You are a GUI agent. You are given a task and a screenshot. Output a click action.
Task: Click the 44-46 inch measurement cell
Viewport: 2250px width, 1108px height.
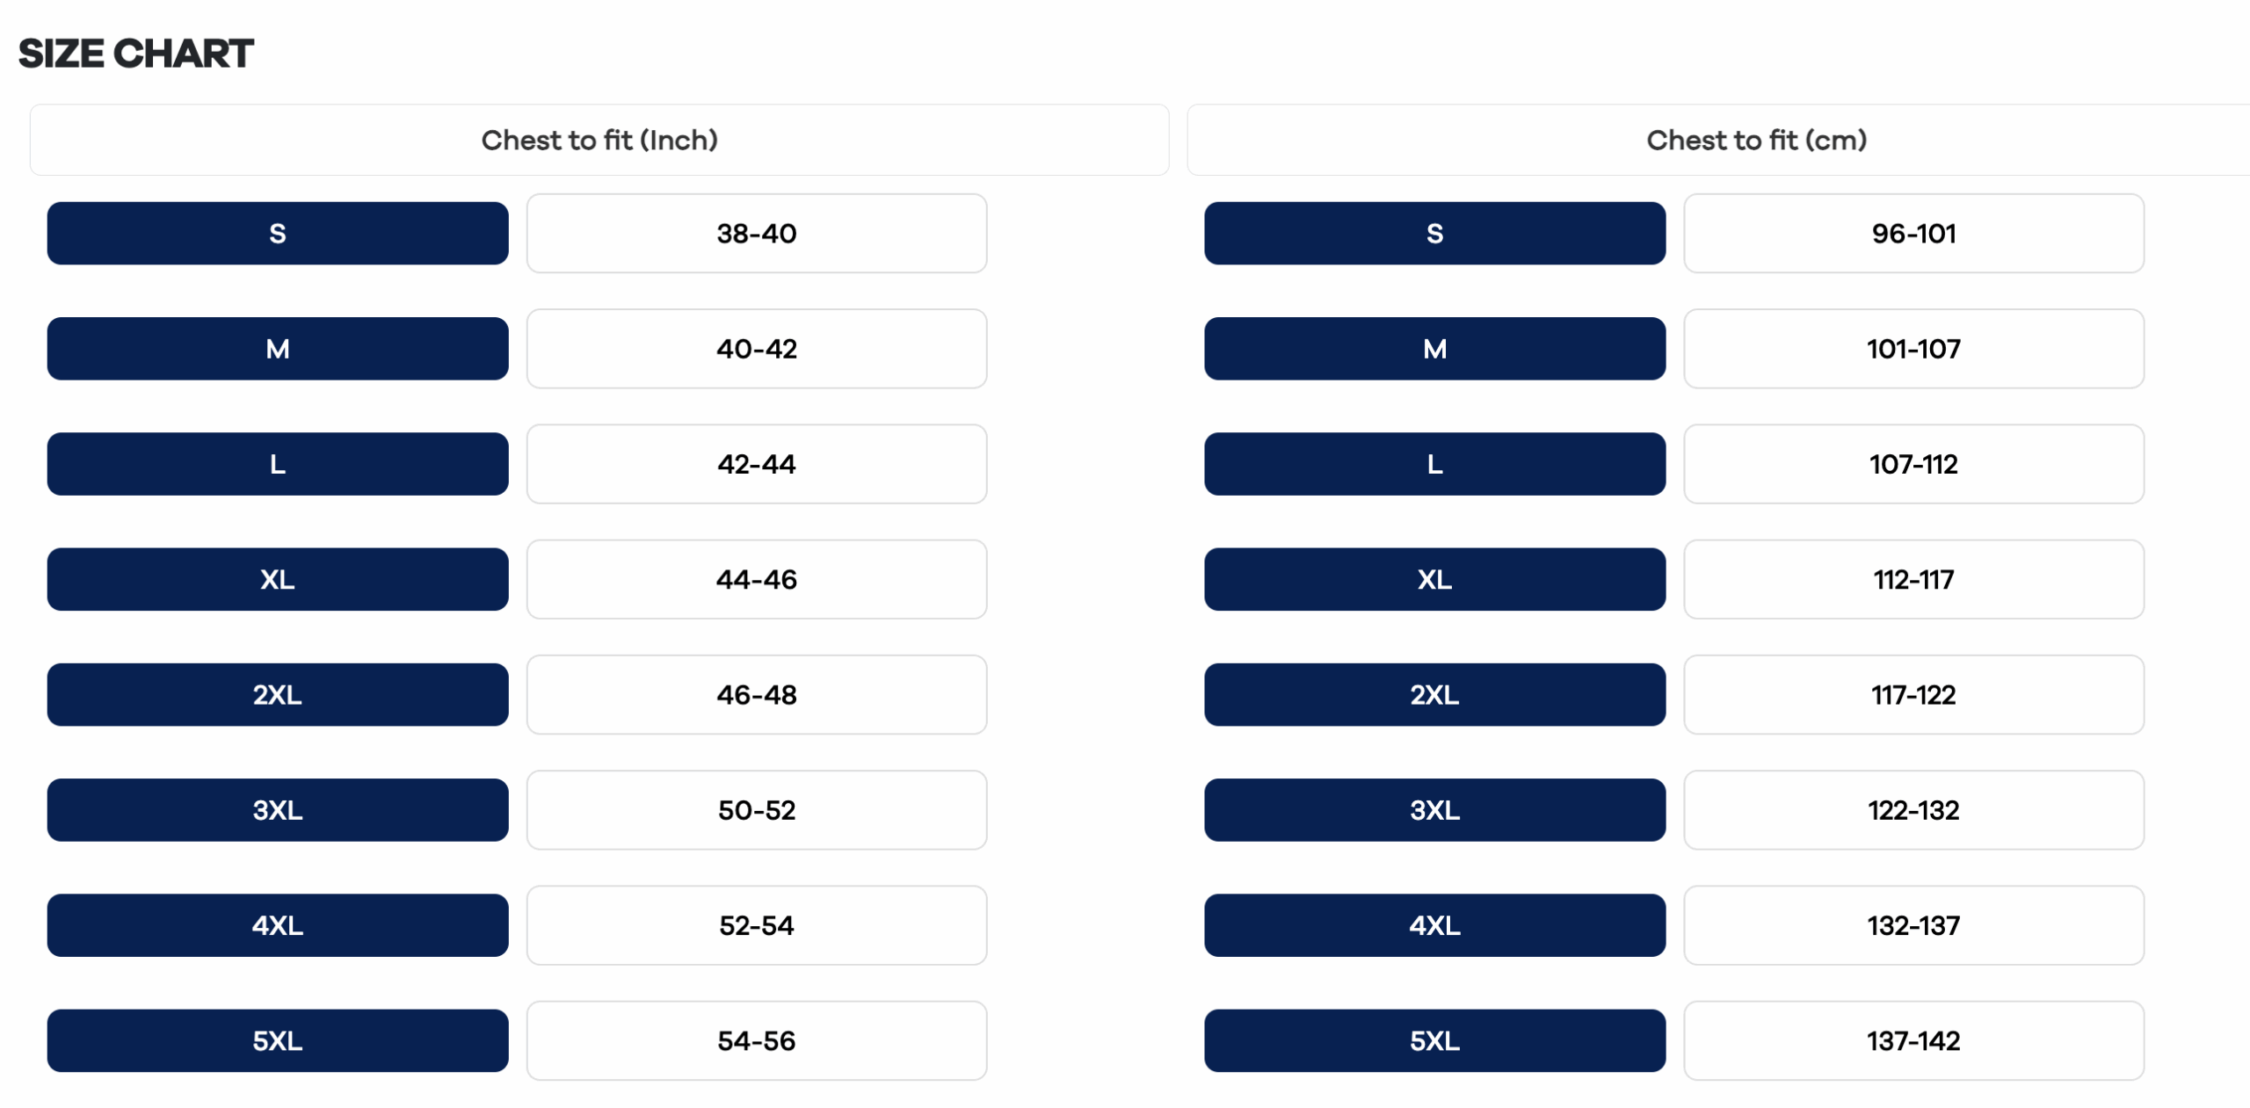click(757, 580)
